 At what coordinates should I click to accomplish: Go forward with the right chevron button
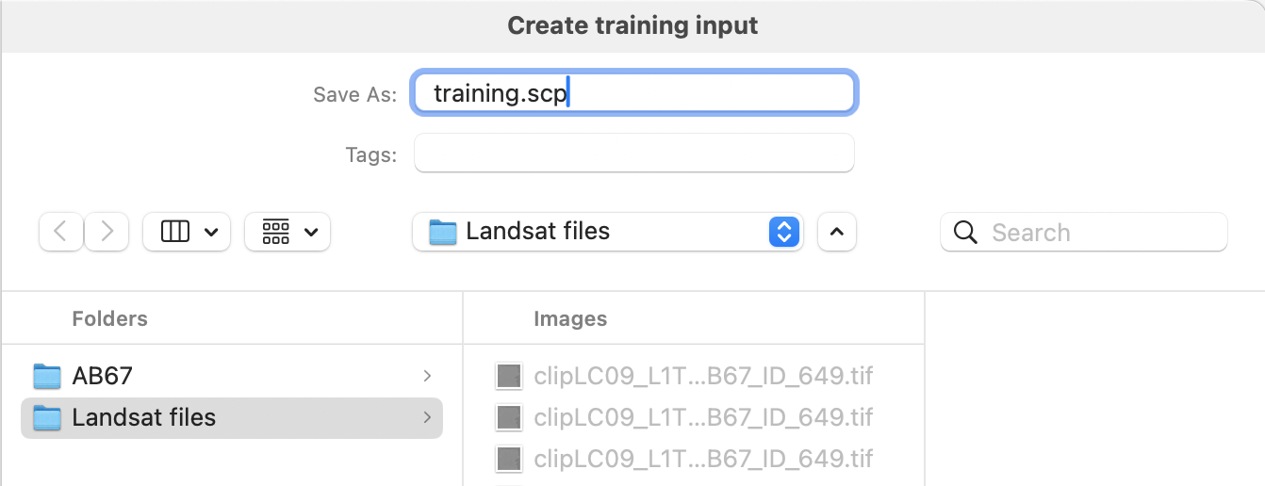(x=107, y=231)
